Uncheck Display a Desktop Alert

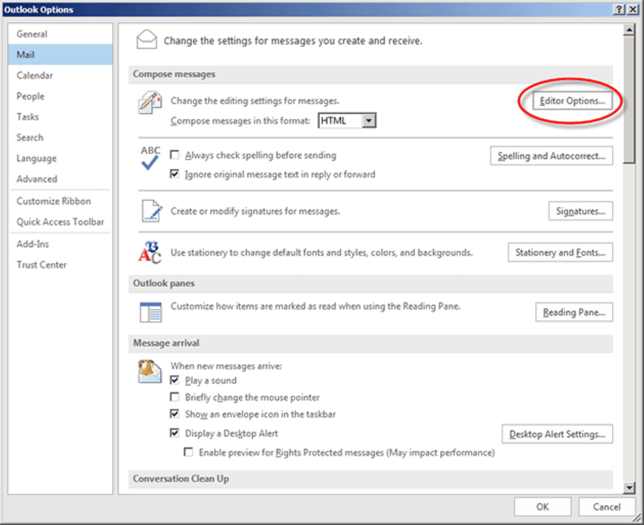pos(174,433)
